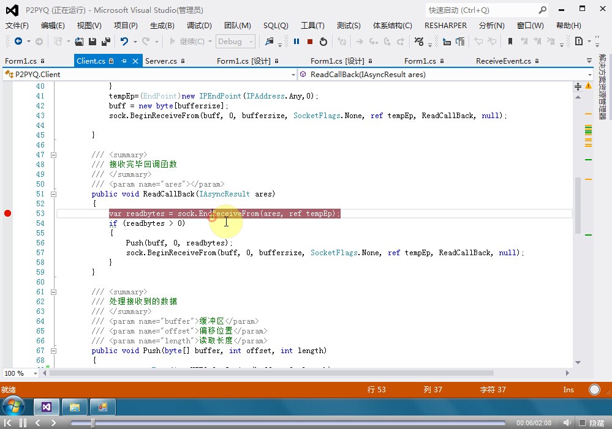This screenshot has width=612, height=429.
Task: Mute the video player speaker
Action: click(568, 423)
